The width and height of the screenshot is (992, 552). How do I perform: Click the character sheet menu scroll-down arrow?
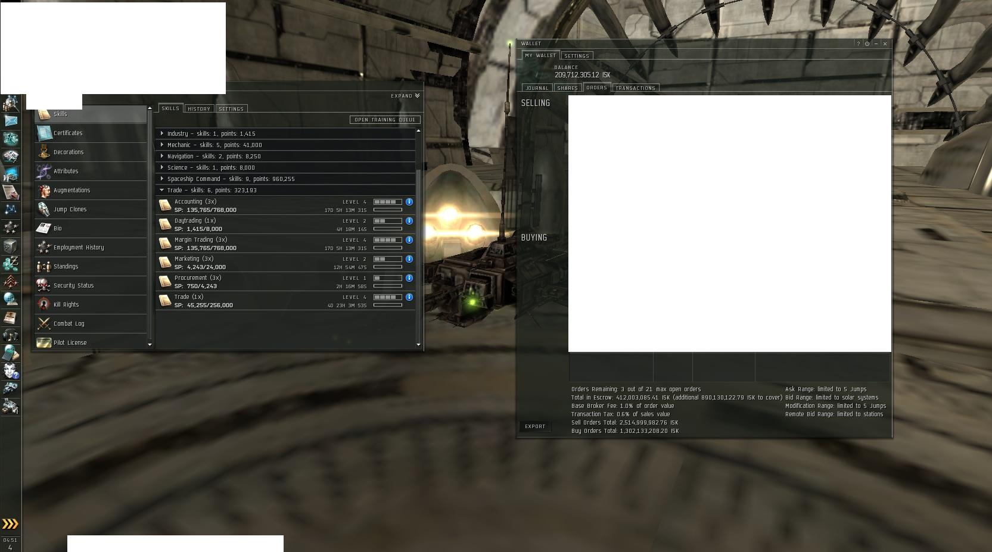tap(150, 345)
